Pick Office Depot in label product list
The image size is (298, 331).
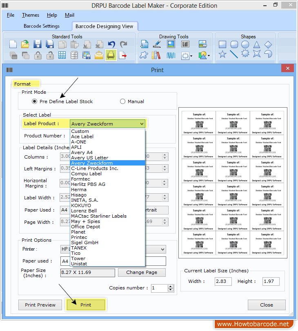(x=86, y=227)
